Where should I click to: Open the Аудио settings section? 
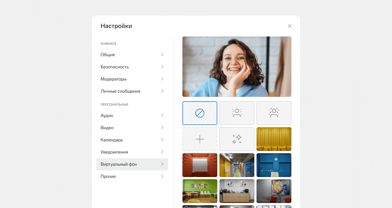[132, 116]
